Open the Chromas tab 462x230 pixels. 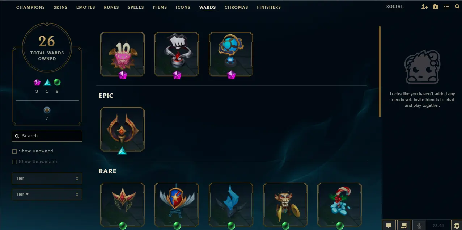click(x=236, y=7)
